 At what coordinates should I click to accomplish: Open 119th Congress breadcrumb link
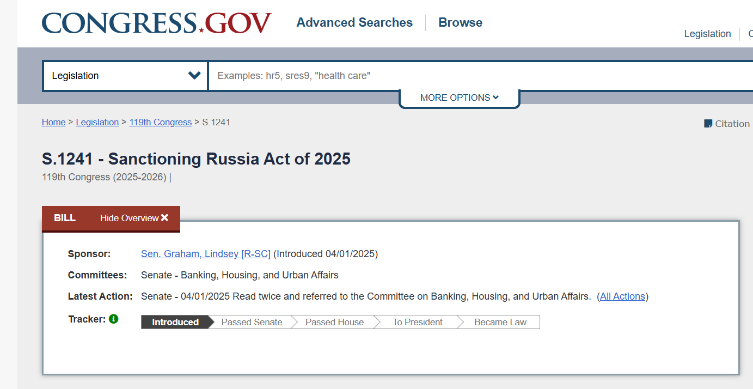tap(160, 123)
